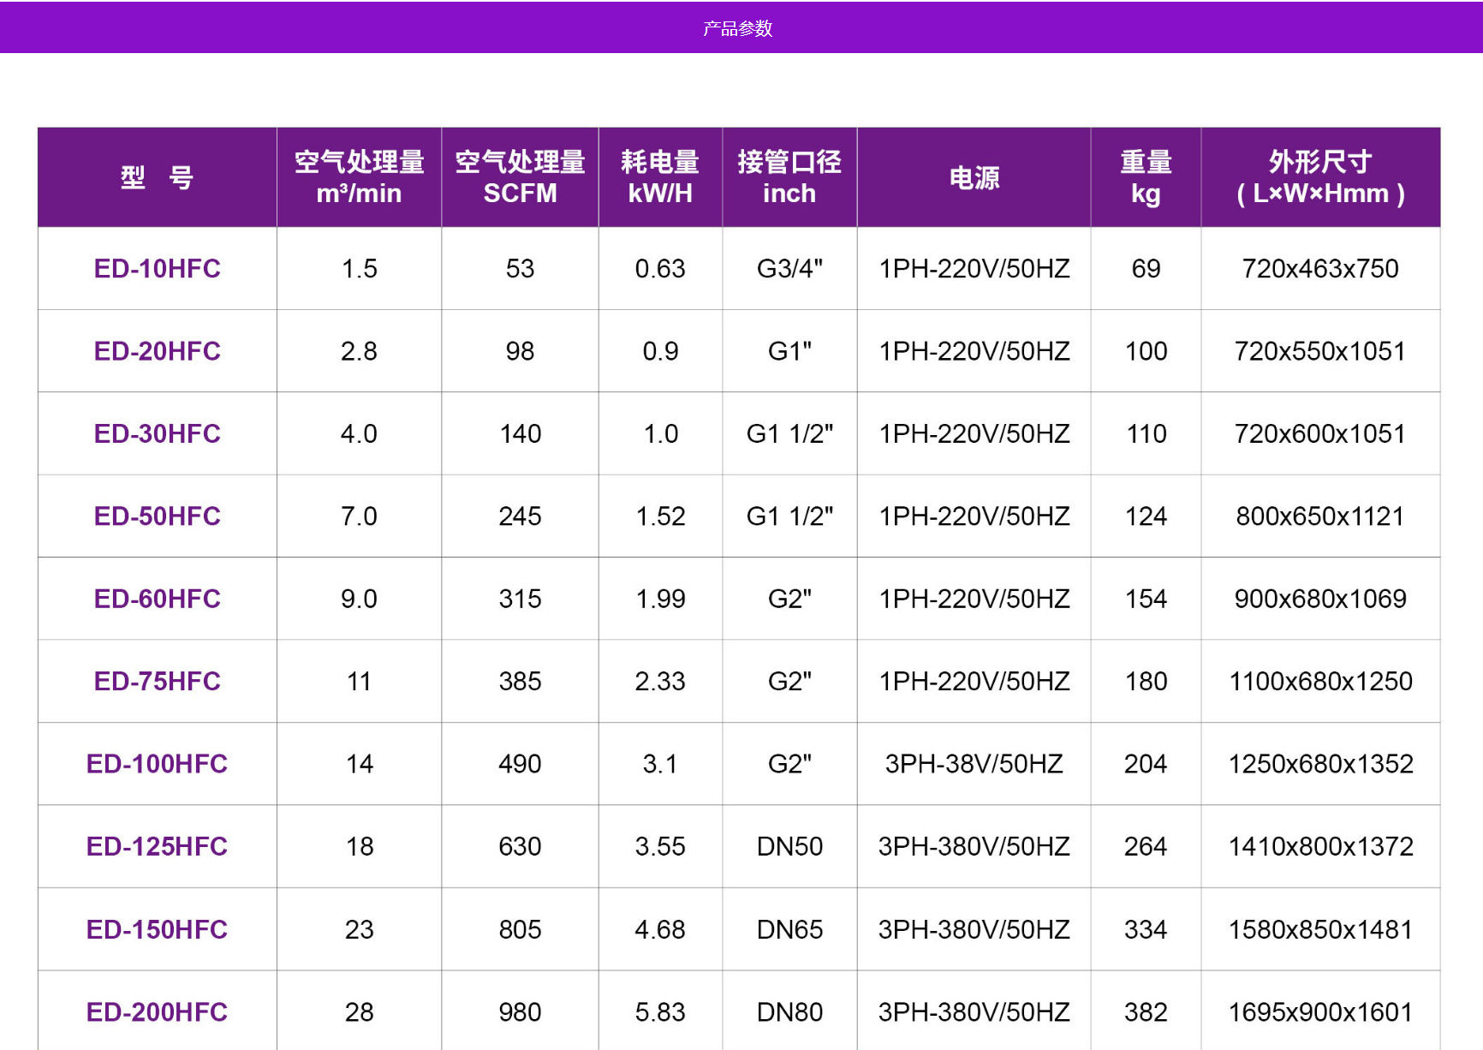
Task: Click weight value 382
Action: (1146, 1012)
